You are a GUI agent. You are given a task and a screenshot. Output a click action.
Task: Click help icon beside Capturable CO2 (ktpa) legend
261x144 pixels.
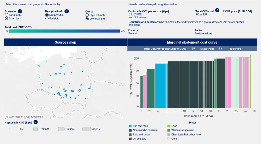(x=36, y=122)
